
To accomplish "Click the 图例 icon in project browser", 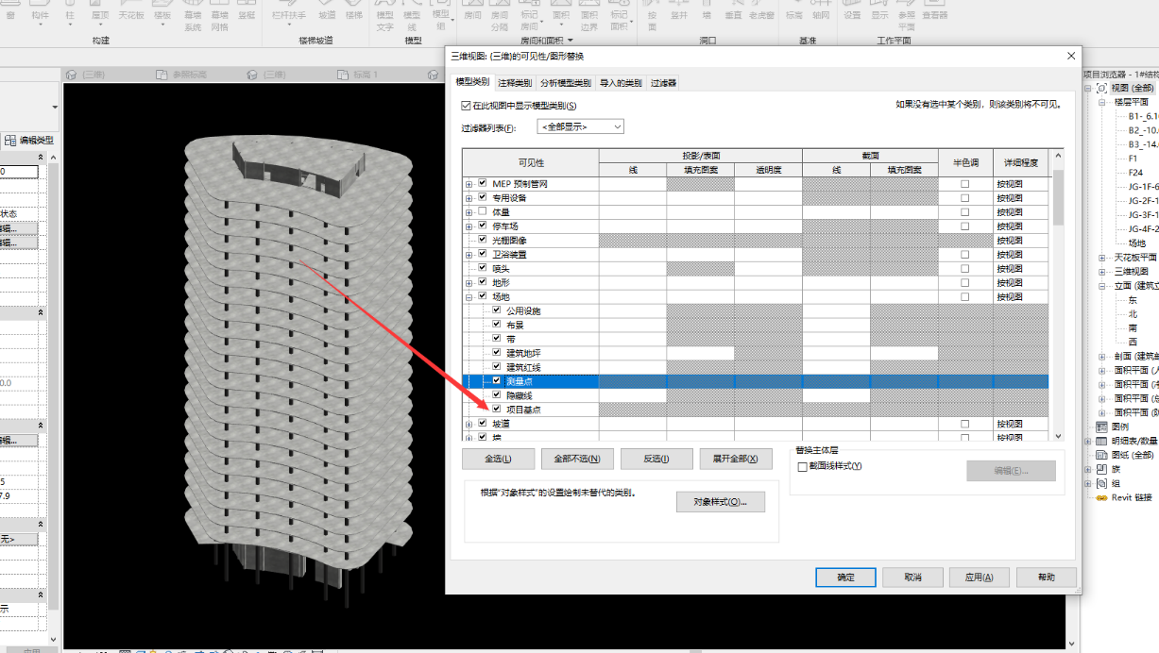I will [1101, 427].
